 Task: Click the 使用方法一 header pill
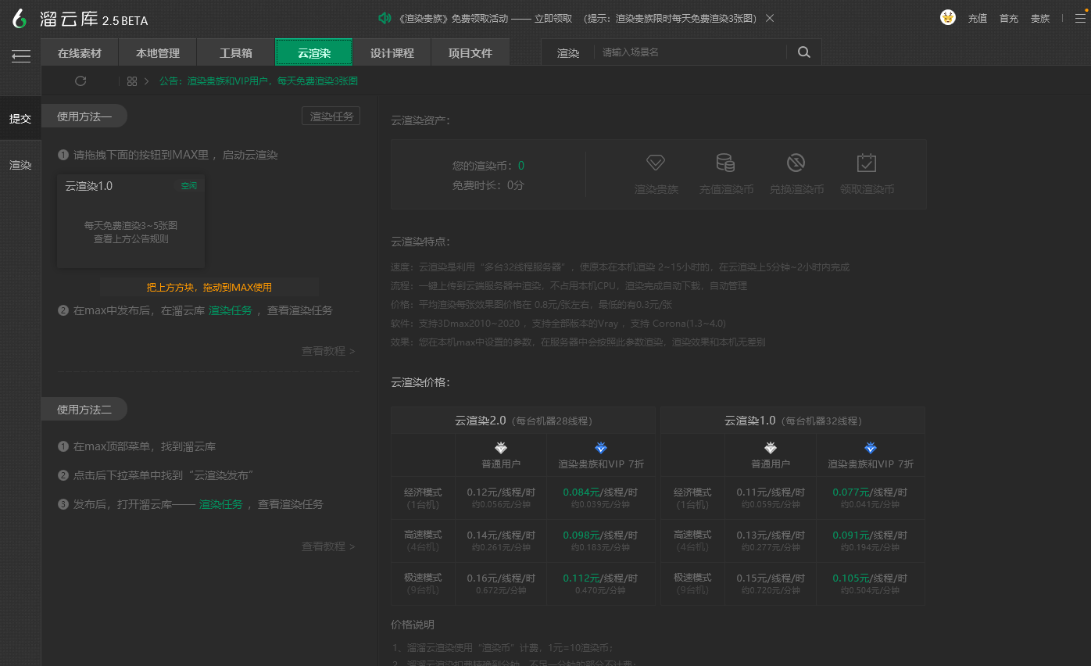84,116
